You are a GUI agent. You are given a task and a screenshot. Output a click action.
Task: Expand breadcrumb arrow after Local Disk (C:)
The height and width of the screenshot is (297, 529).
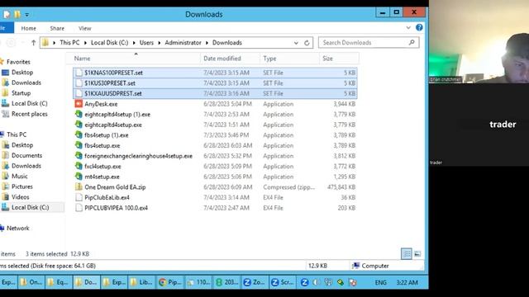coord(134,43)
